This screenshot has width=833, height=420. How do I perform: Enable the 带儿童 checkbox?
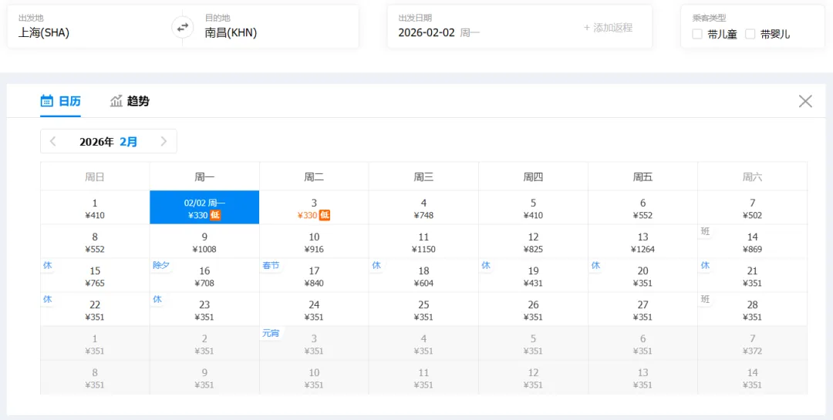tap(697, 34)
